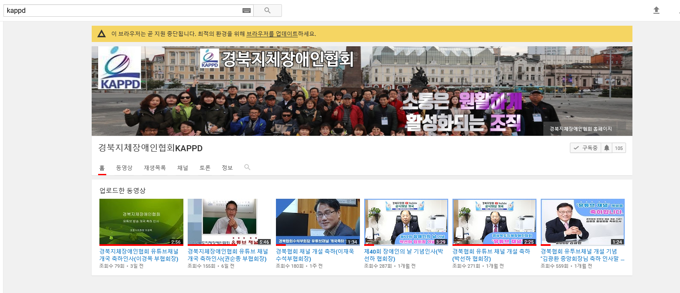Viewport: 680px width, 293px height.
Task: Switch to the 동영상 tab
Action: tap(124, 168)
